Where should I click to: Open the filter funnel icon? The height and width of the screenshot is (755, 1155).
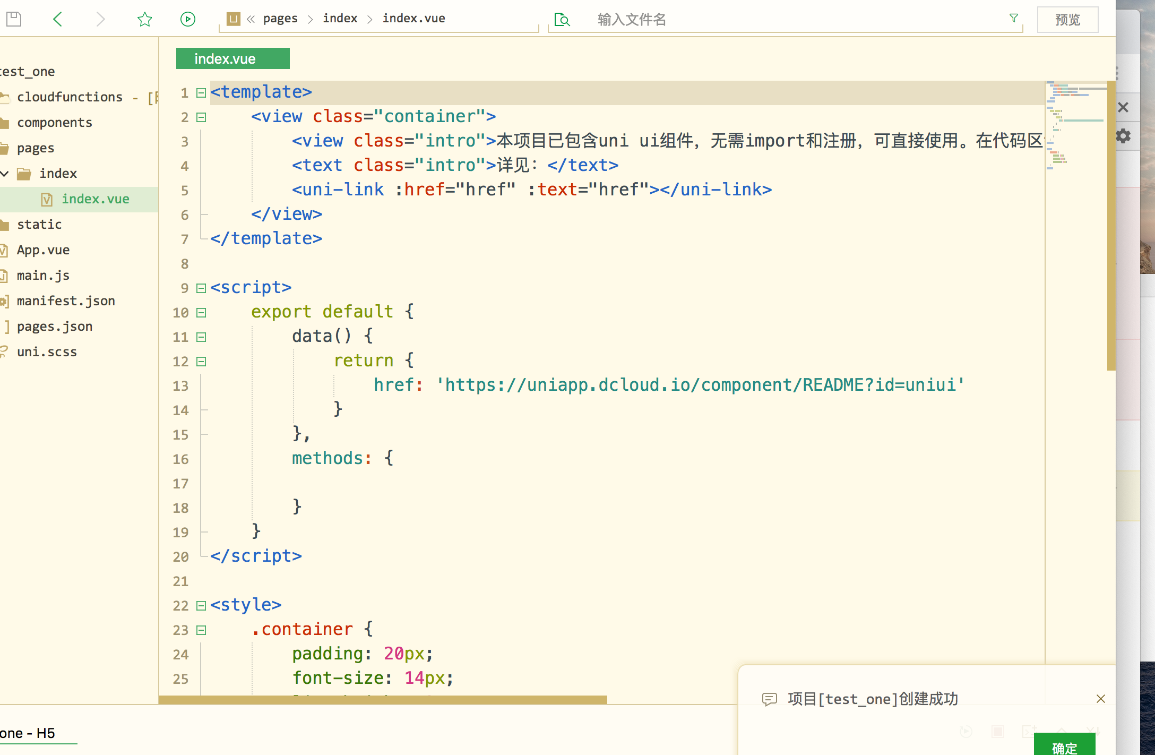click(1014, 18)
